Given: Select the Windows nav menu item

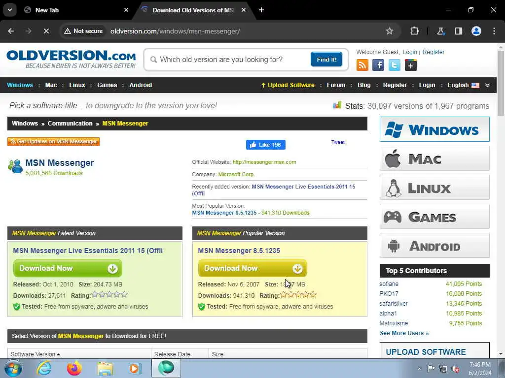Looking at the screenshot, I should pyautogui.click(x=20, y=85).
